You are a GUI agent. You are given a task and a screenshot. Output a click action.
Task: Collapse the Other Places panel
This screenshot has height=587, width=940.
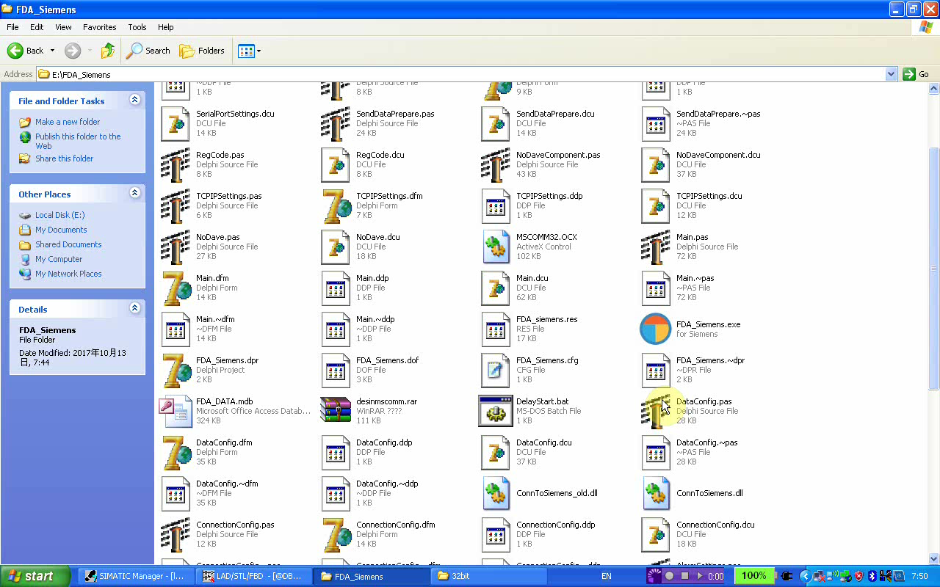tap(134, 193)
